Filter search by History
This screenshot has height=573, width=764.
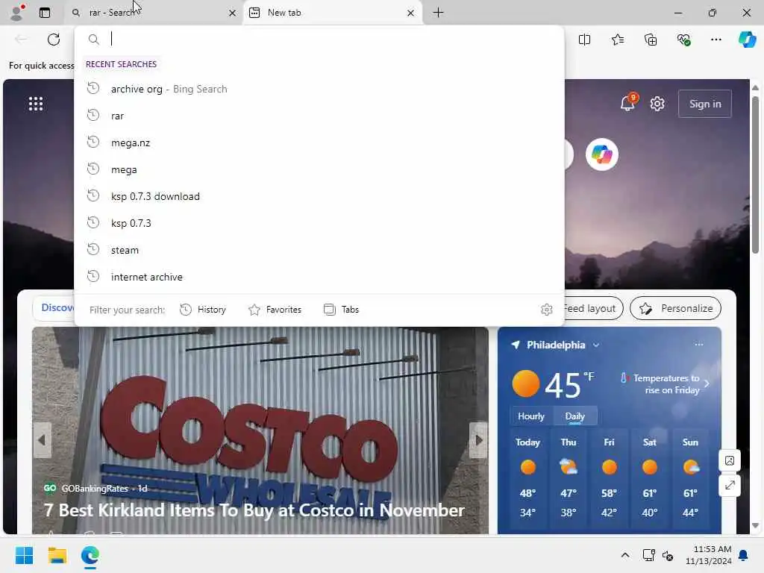tap(203, 310)
